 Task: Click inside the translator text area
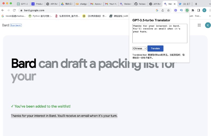point(160,34)
